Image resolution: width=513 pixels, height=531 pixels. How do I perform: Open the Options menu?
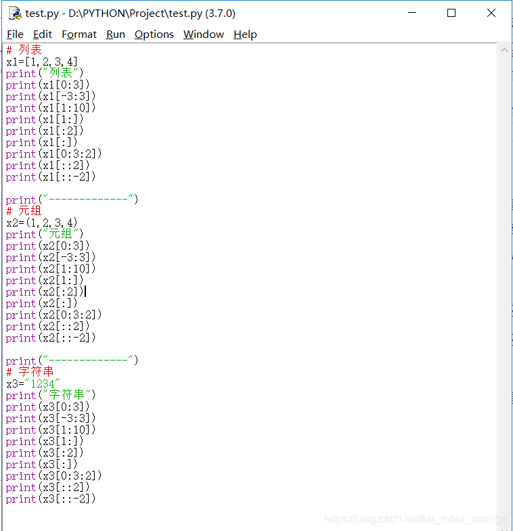pyautogui.click(x=154, y=34)
